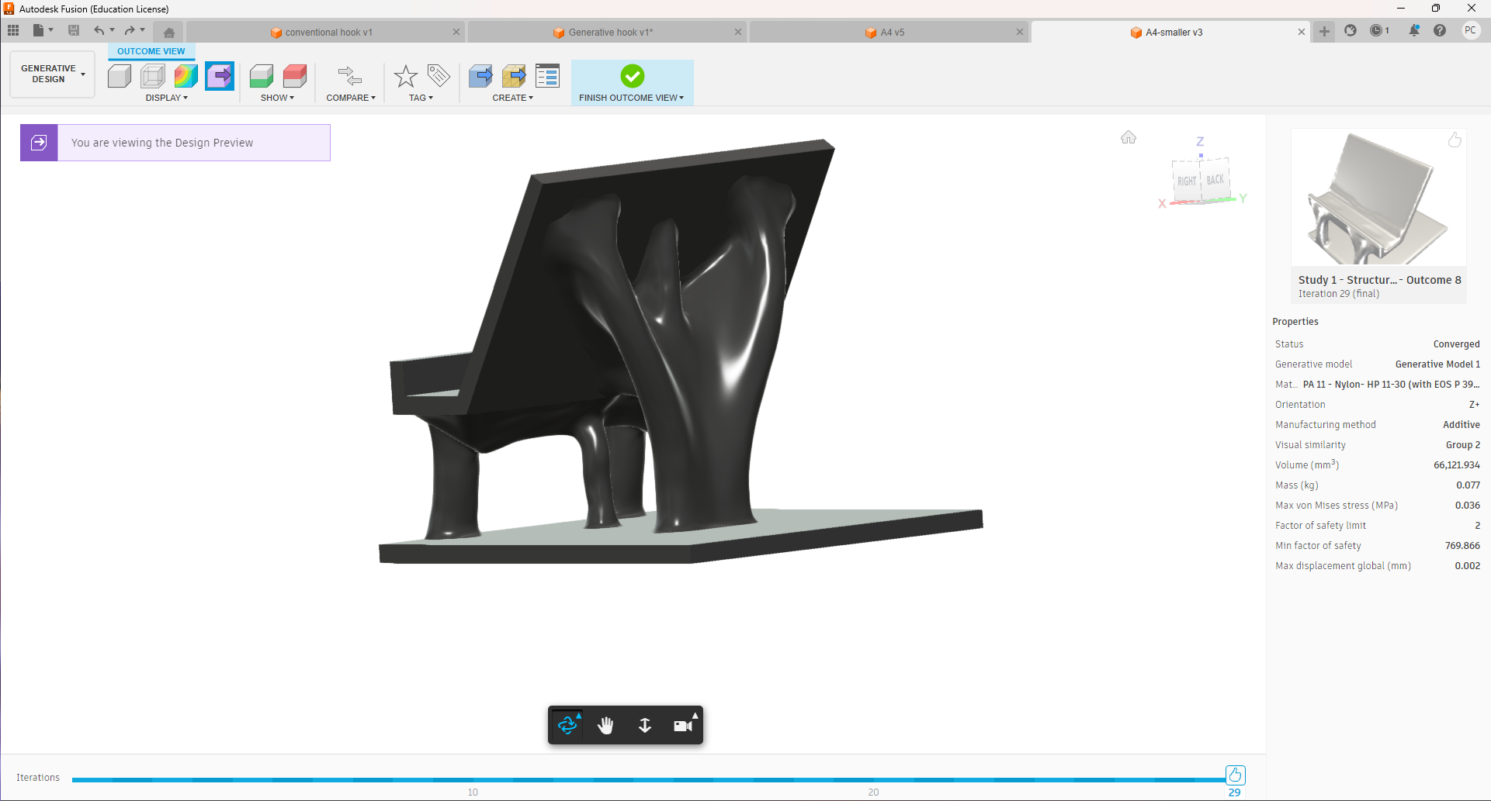Image resolution: width=1491 pixels, height=801 pixels.
Task: Open the notifications bell
Action: coord(1414,30)
